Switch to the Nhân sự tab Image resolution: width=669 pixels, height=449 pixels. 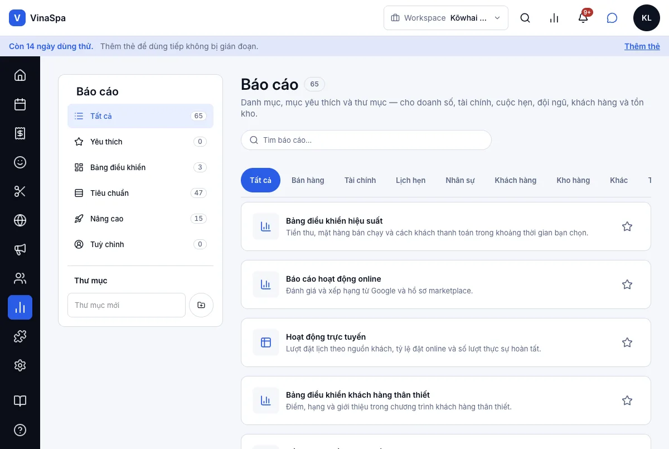460,180
